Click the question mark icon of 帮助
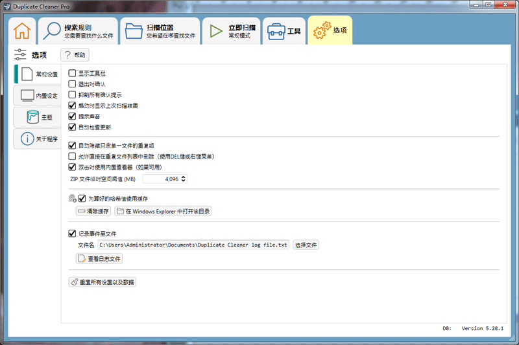The image size is (519, 345). (x=67, y=55)
